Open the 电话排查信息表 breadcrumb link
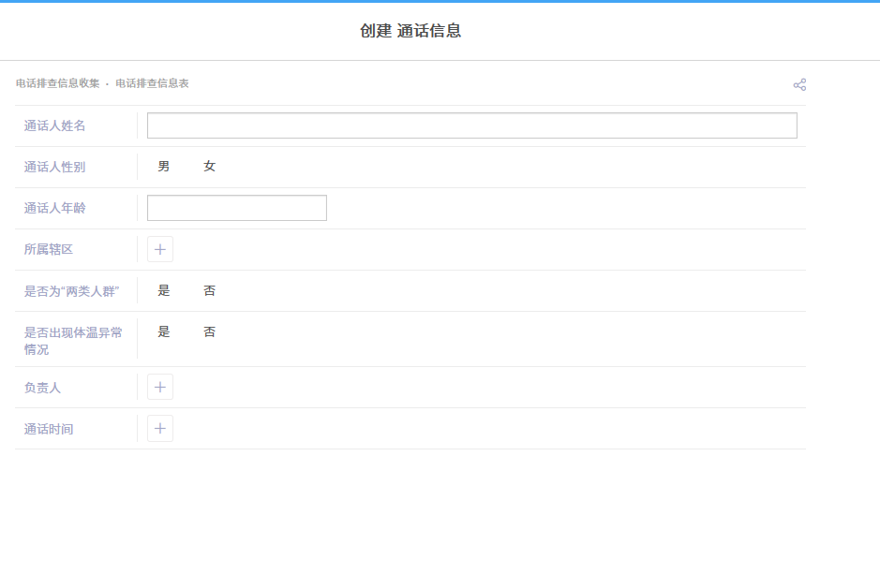Image resolution: width=880 pixels, height=574 pixels. point(152,83)
